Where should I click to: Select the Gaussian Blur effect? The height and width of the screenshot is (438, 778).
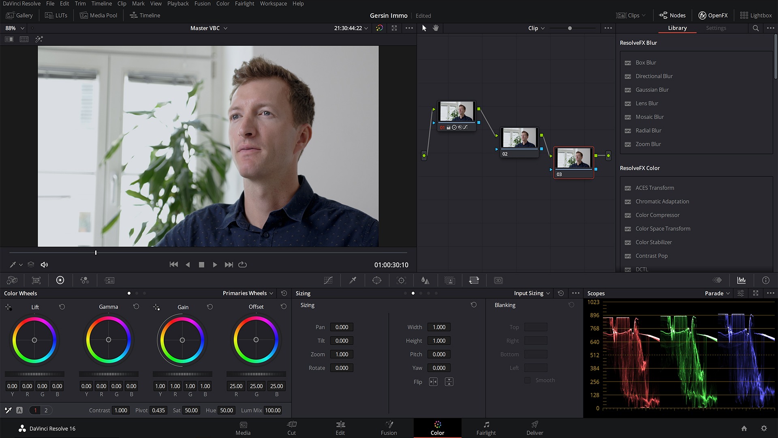[x=652, y=90]
